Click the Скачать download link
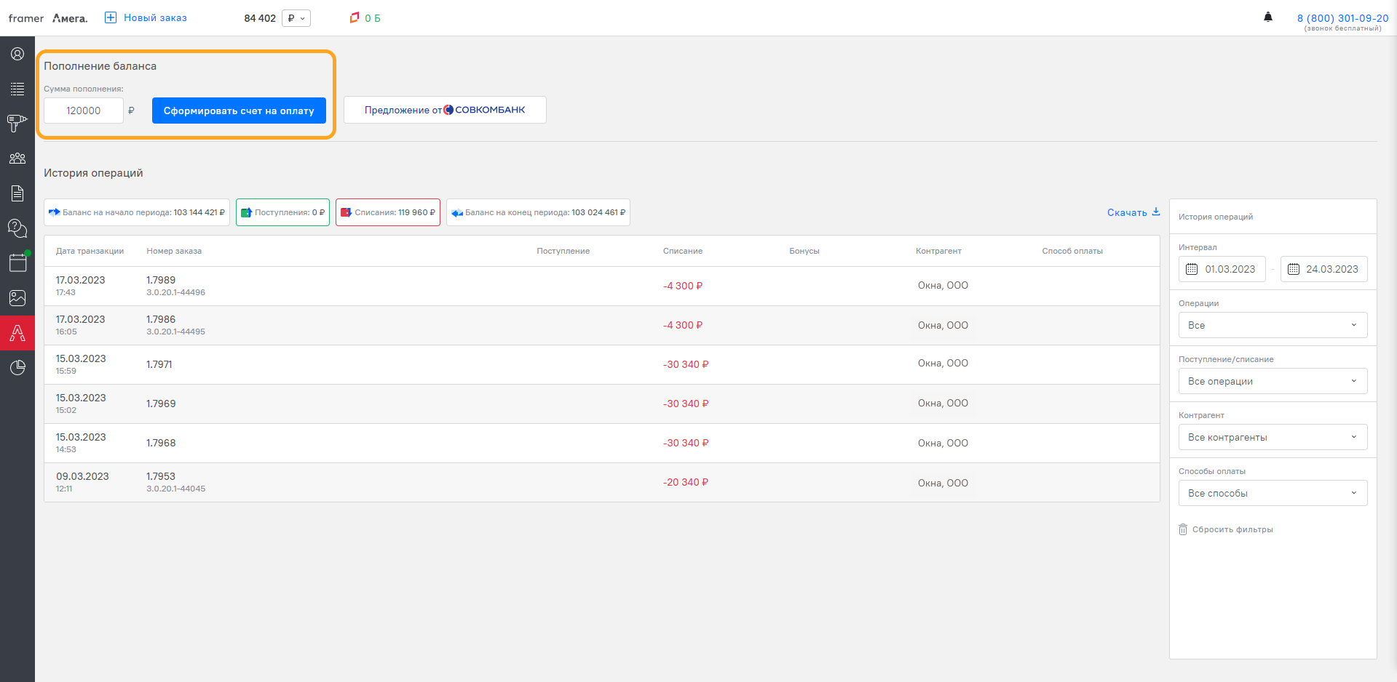This screenshot has width=1397, height=682. tap(1127, 212)
